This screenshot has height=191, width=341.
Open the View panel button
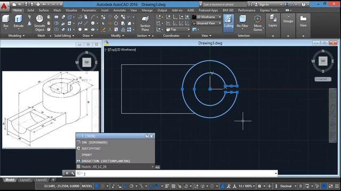(303, 21)
